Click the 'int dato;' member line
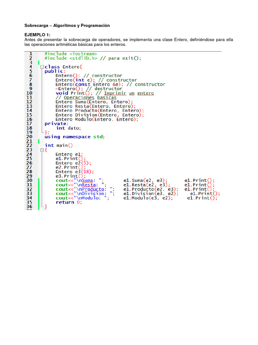 [x=69, y=128]
